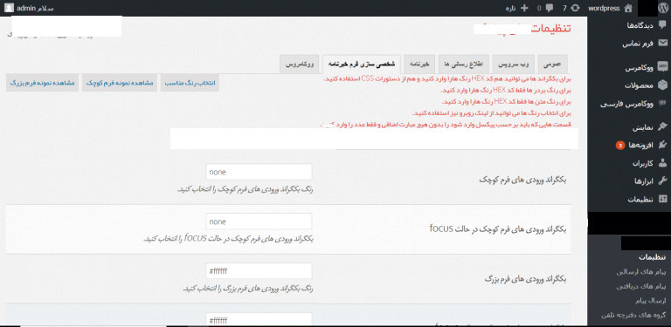
Task: Focus the بکگراند ورودی های فرم بزرگ field
Action: tap(259, 271)
